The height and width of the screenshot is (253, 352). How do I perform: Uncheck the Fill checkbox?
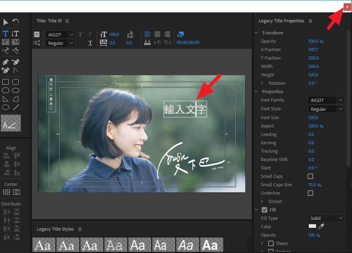pyautogui.click(x=264, y=210)
